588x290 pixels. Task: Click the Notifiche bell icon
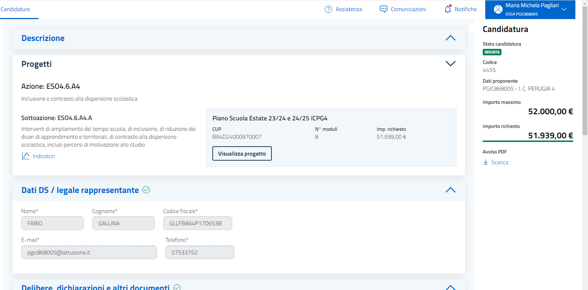click(x=448, y=9)
